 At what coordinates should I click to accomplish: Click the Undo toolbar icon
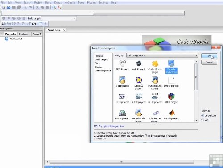[25, 7]
